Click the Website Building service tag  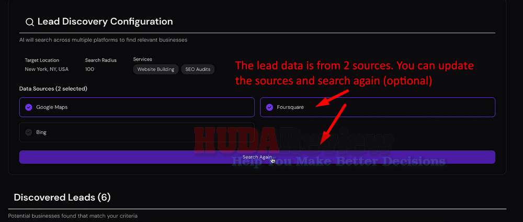click(156, 69)
